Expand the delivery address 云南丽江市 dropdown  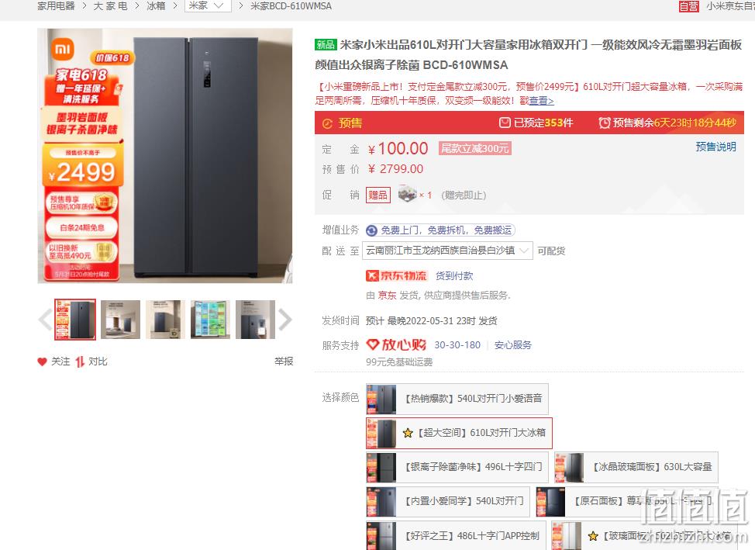click(447, 250)
